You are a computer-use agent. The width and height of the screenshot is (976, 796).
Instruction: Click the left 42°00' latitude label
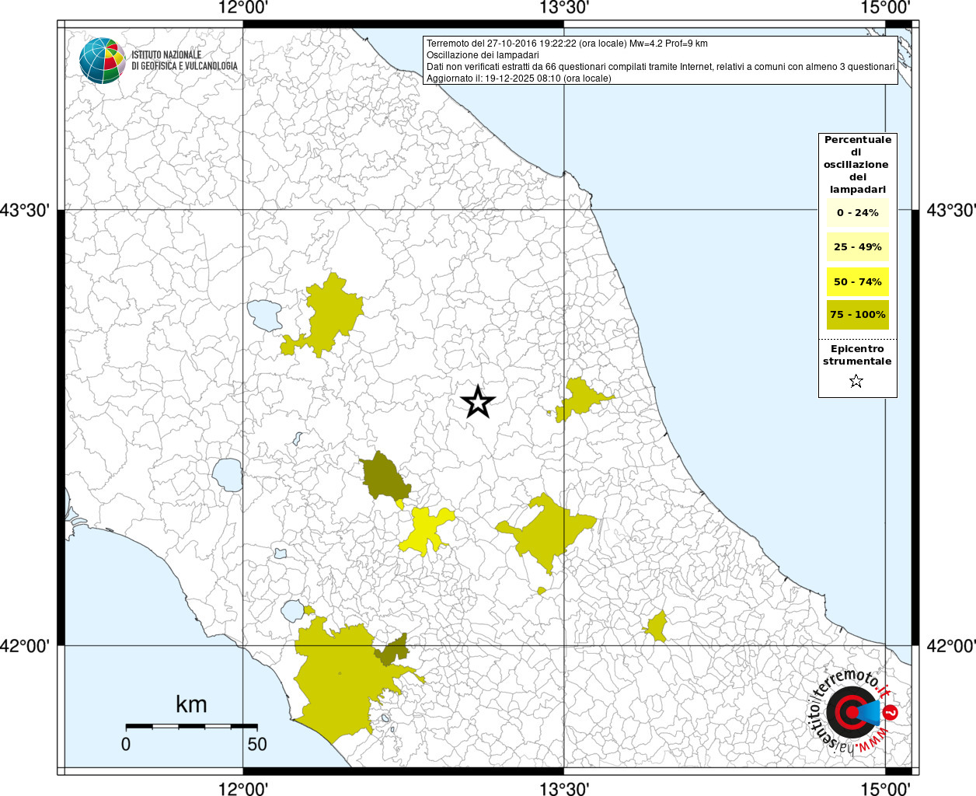[x=25, y=645]
